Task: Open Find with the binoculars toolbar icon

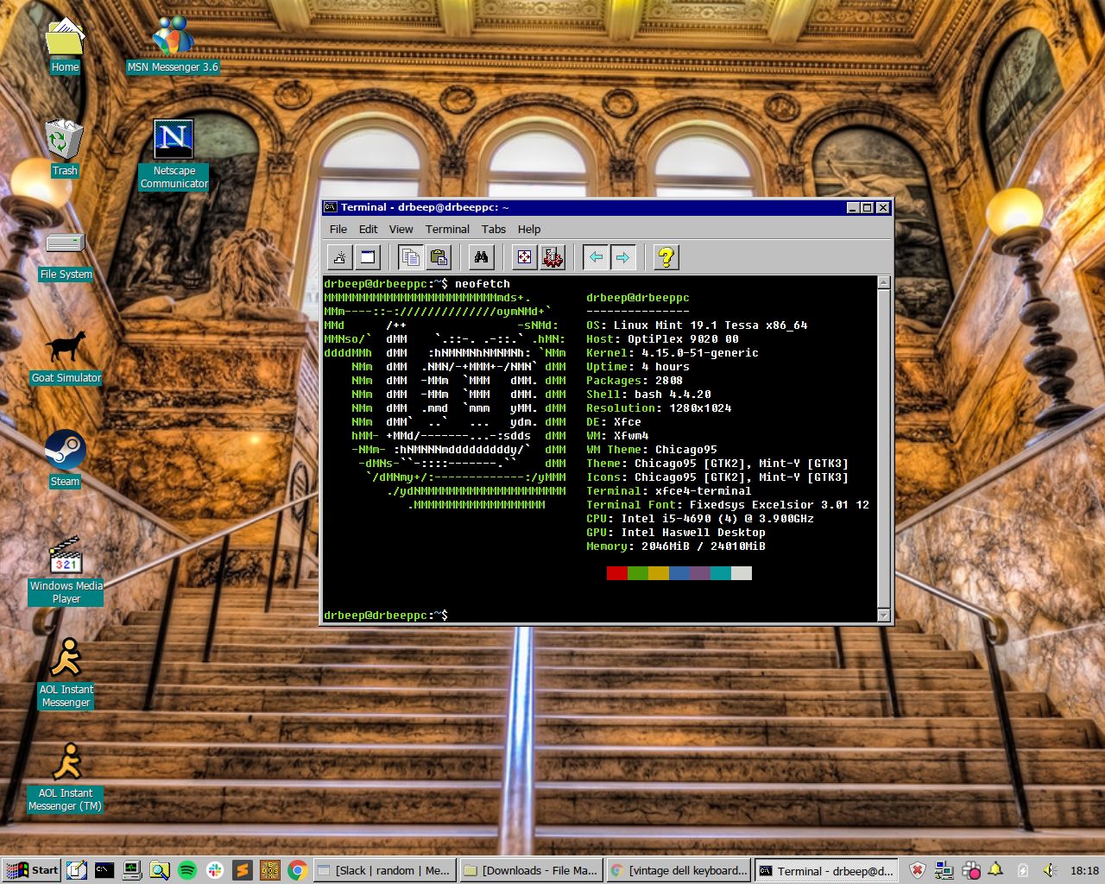Action: pyautogui.click(x=481, y=256)
